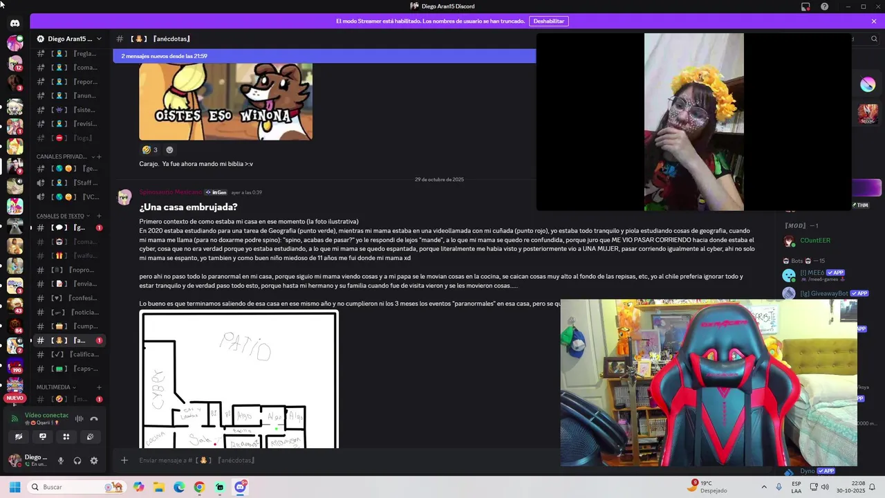The width and height of the screenshot is (885, 498).
Task: Open the server with badge 43
Action: [15, 305]
